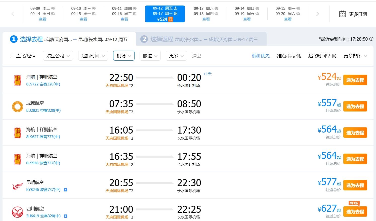Open the 舱位 filter dropdown
The width and height of the screenshot is (376, 221).
[150, 56]
